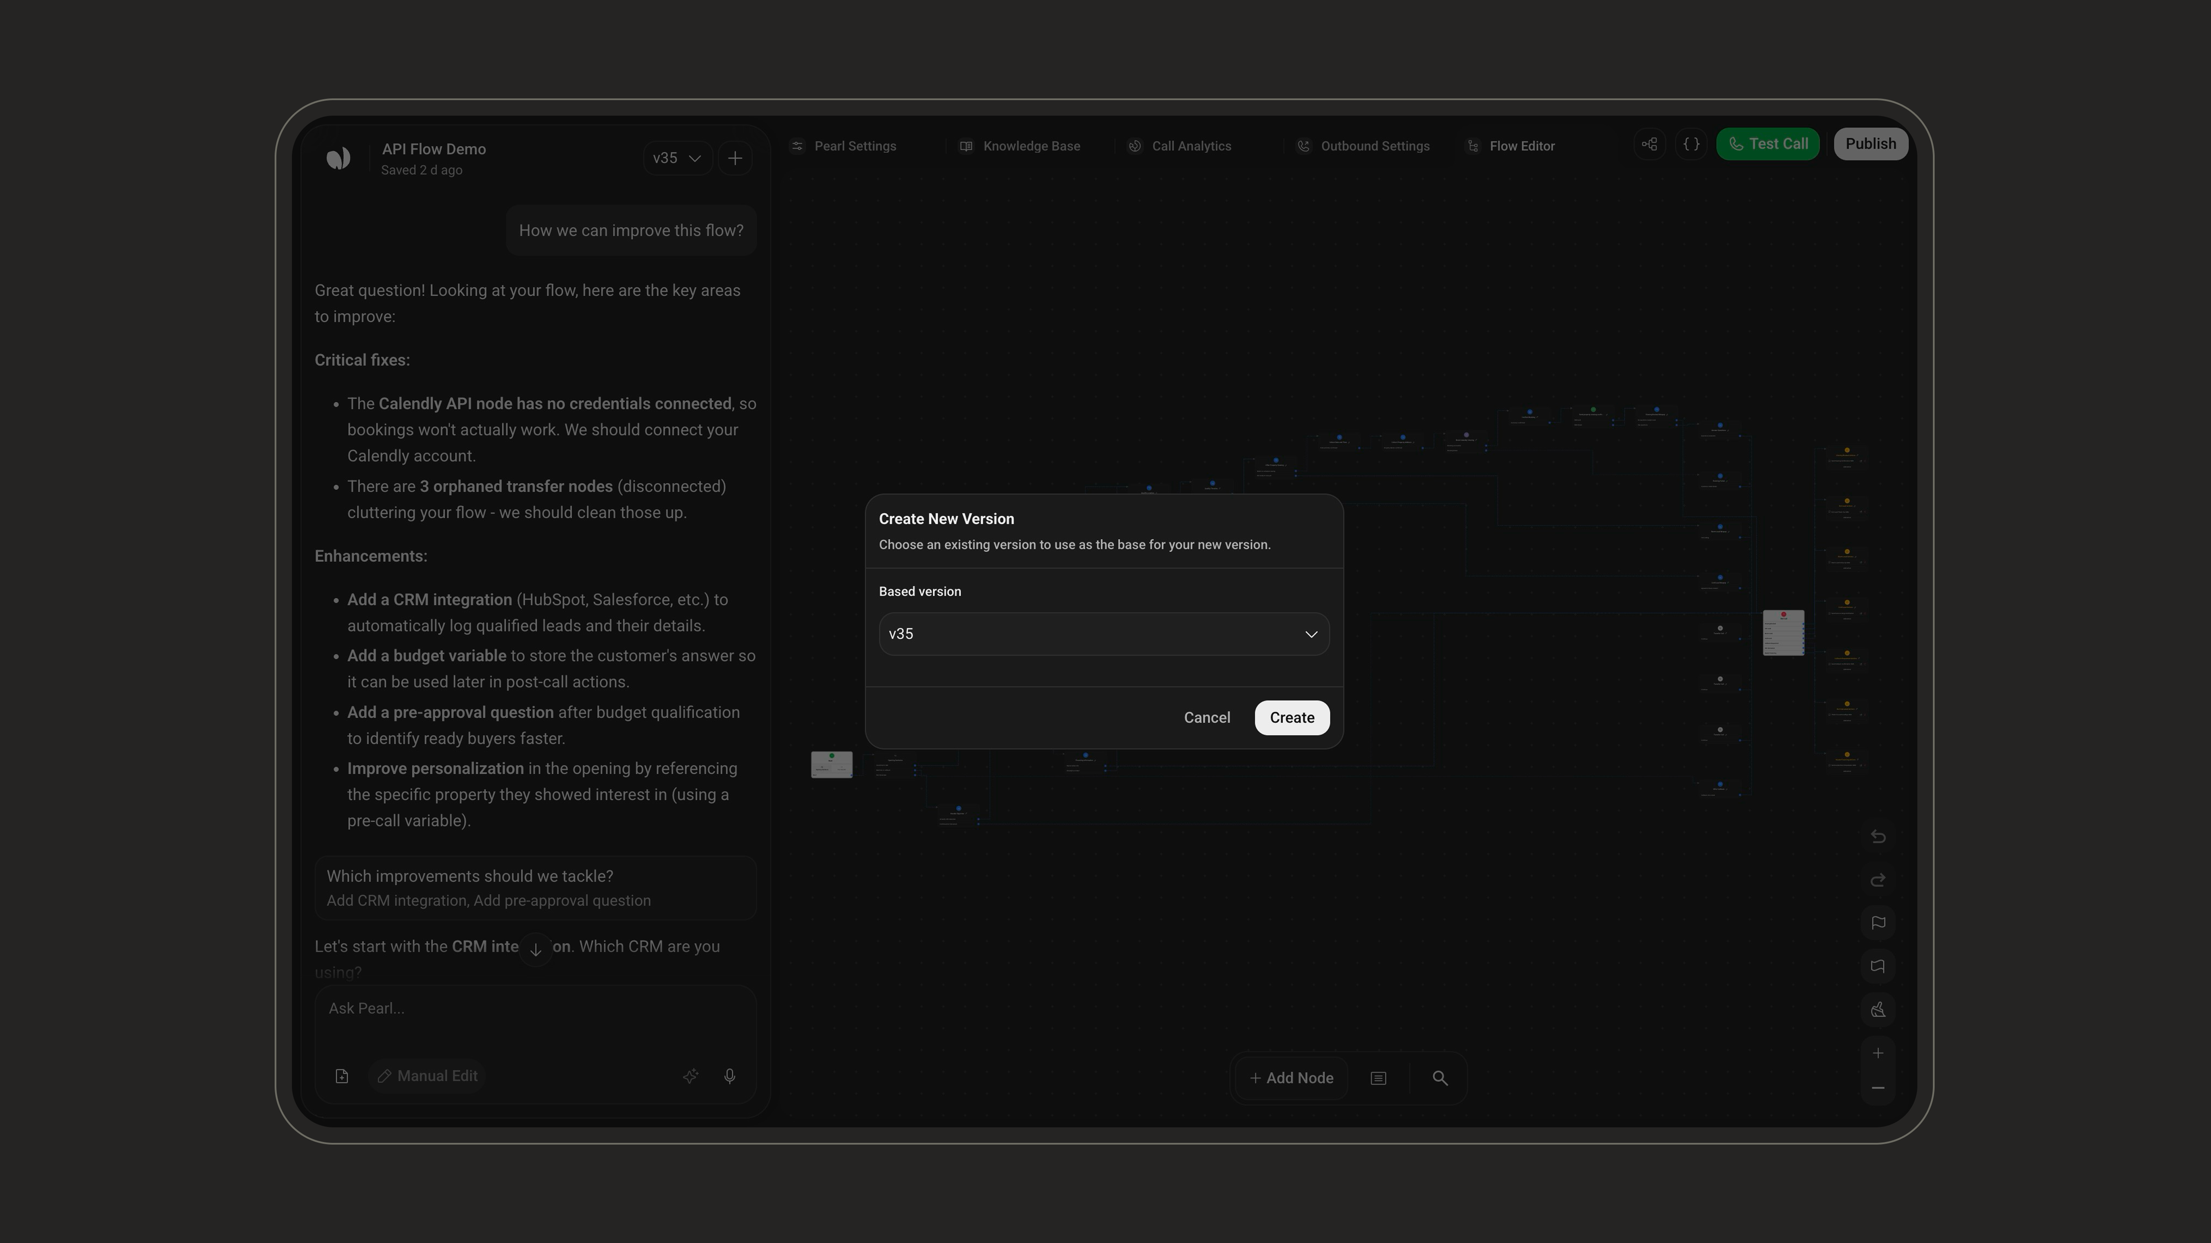
Task: Cancel the Create New Version dialog
Action: tap(1207, 718)
